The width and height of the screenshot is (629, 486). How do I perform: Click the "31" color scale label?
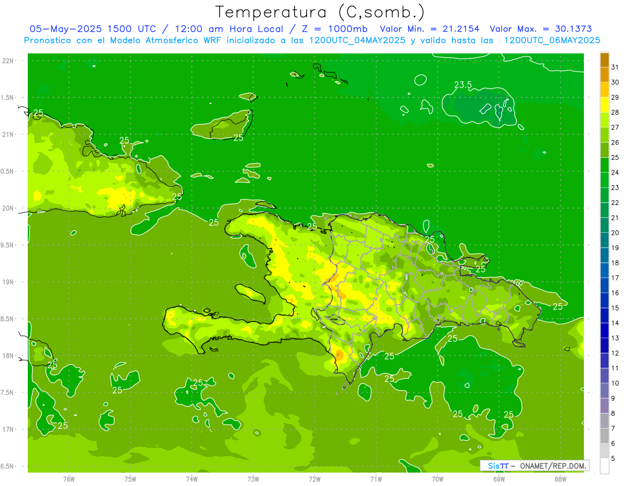[x=615, y=67]
